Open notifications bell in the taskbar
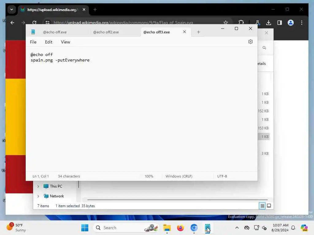The height and width of the screenshot is (235, 314). coord(293,228)
